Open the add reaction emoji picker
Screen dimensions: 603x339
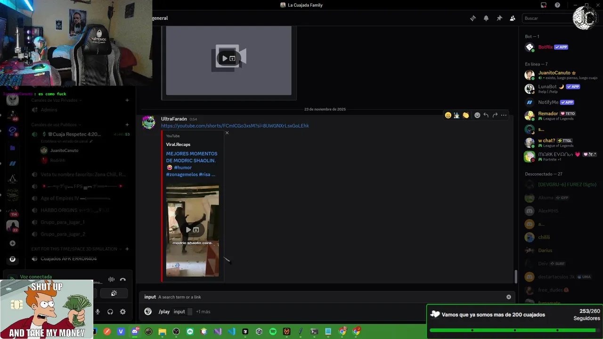coord(477,115)
